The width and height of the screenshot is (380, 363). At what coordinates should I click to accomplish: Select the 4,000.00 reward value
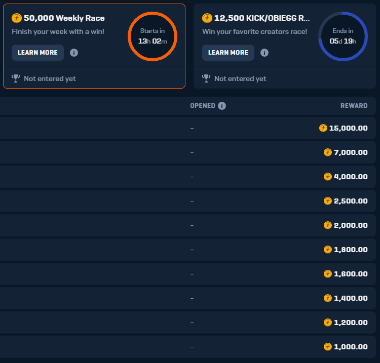tap(351, 177)
